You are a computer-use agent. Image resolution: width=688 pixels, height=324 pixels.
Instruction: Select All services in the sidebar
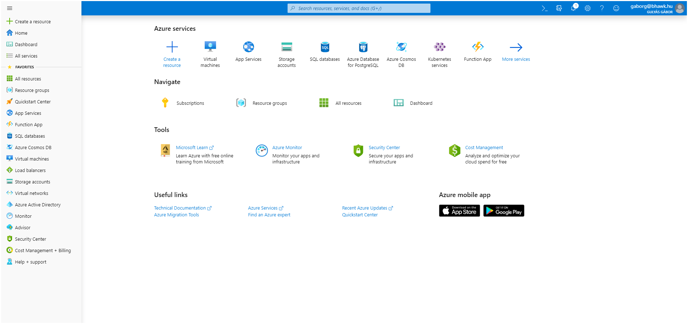click(41, 56)
